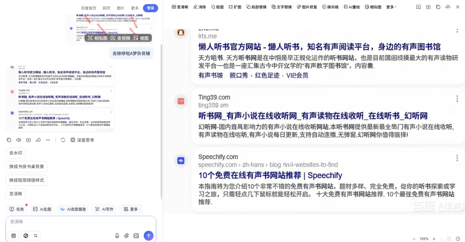Screen dimensions: 465x242
Task: Select the 局部替换 partial replace tool
Action: (257, 7)
